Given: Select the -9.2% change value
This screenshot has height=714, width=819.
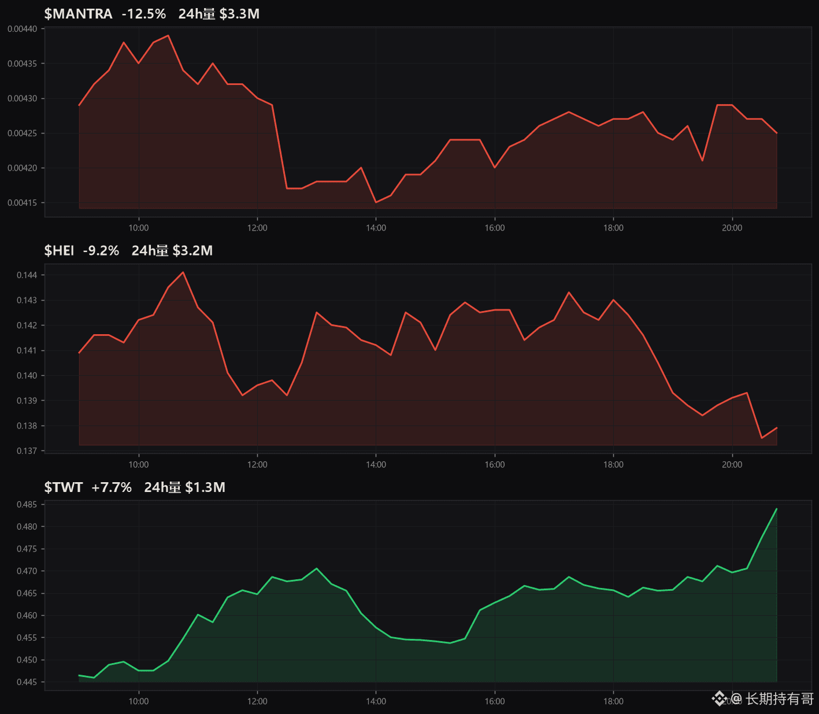Looking at the screenshot, I should pyautogui.click(x=101, y=250).
